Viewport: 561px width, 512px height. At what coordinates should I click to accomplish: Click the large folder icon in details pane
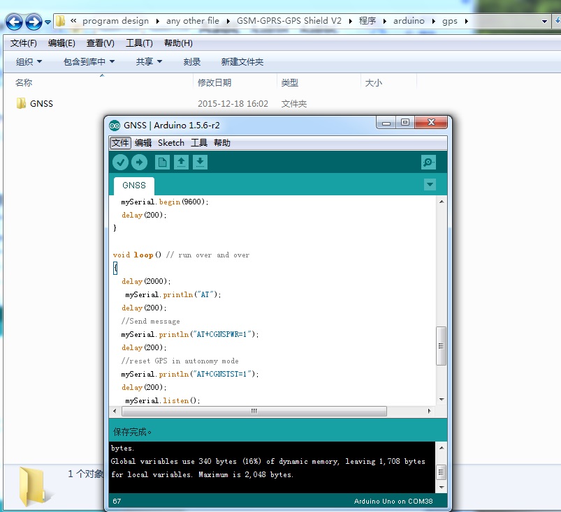pos(34,486)
